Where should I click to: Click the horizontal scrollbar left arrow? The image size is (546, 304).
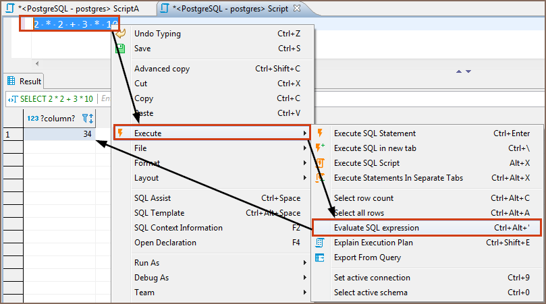[x=37, y=63]
